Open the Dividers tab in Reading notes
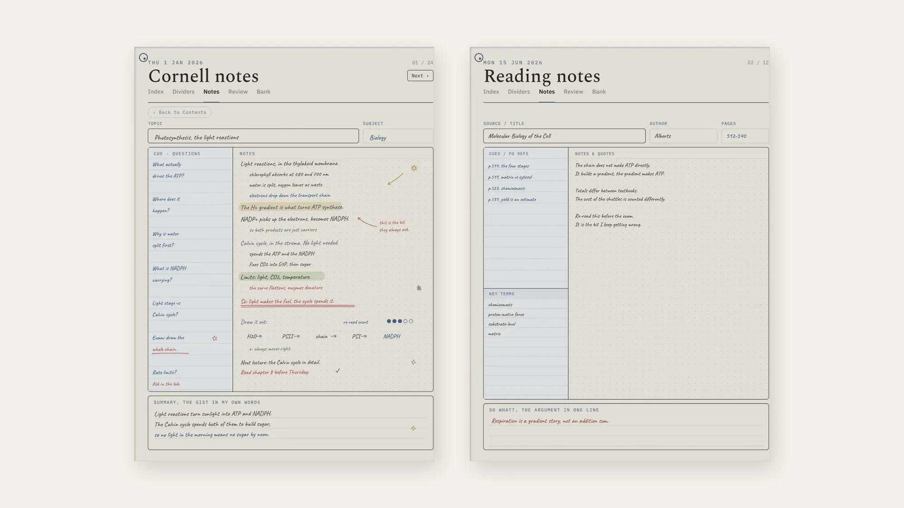Screen dimensions: 904x508 click(x=518, y=92)
